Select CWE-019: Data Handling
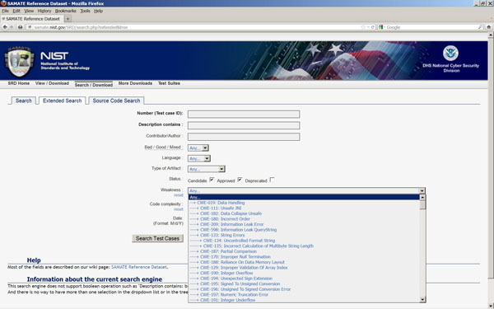This screenshot has height=309, width=494. [304, 203]
